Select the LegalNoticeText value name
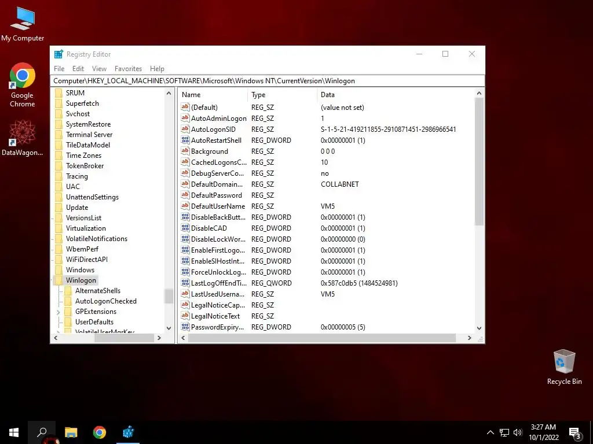Image resolution: width=593 pixels, height=444 pixels. tap(215, 316)
